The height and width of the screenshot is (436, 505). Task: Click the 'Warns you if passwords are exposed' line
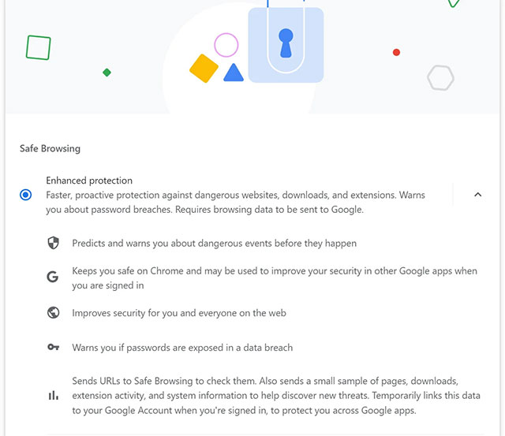(x=182, y=347)
